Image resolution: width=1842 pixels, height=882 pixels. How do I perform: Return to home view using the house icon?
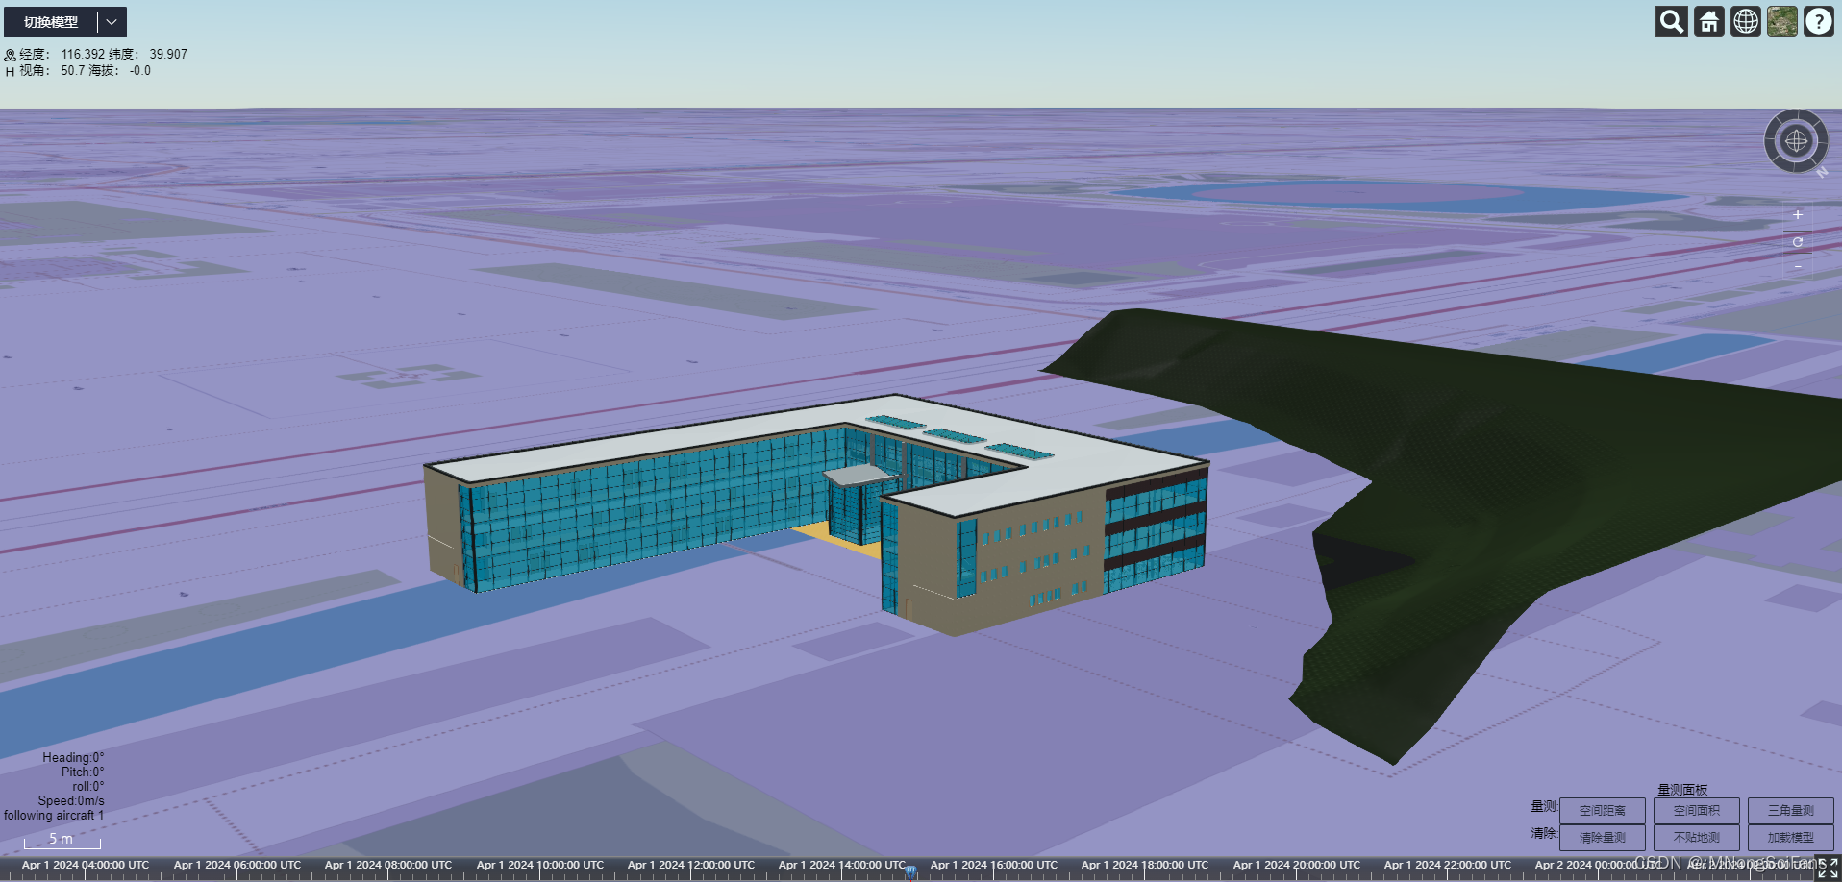pos(1708,21)
